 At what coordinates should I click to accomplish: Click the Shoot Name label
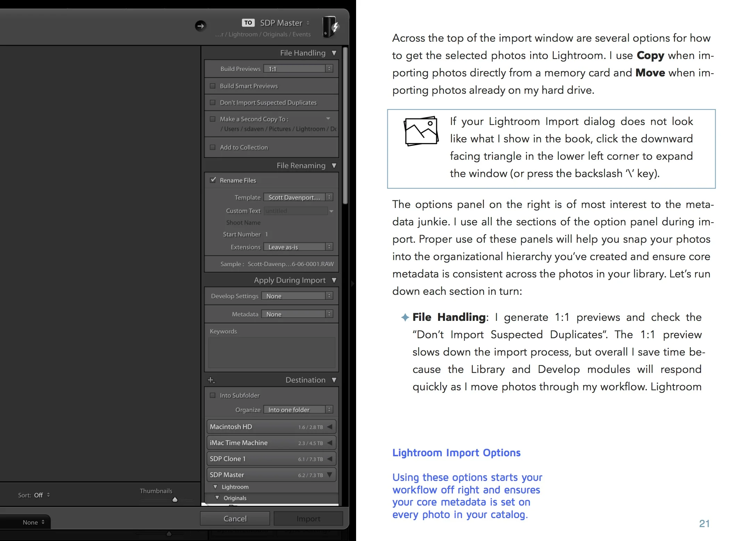click(243, 223)
